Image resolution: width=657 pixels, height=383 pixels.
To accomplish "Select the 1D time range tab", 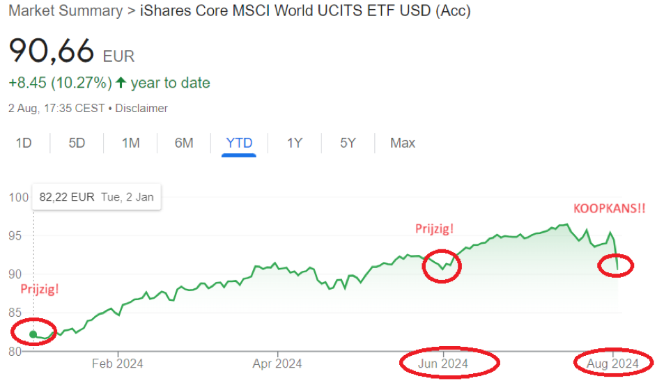I will (x=24, y=143).
